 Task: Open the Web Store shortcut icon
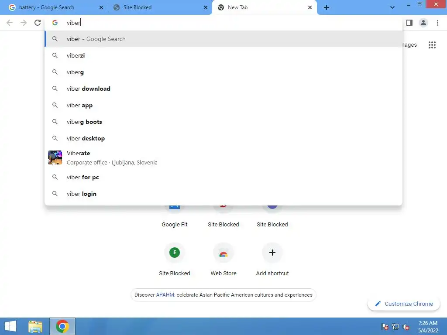(x=223, y=253)
